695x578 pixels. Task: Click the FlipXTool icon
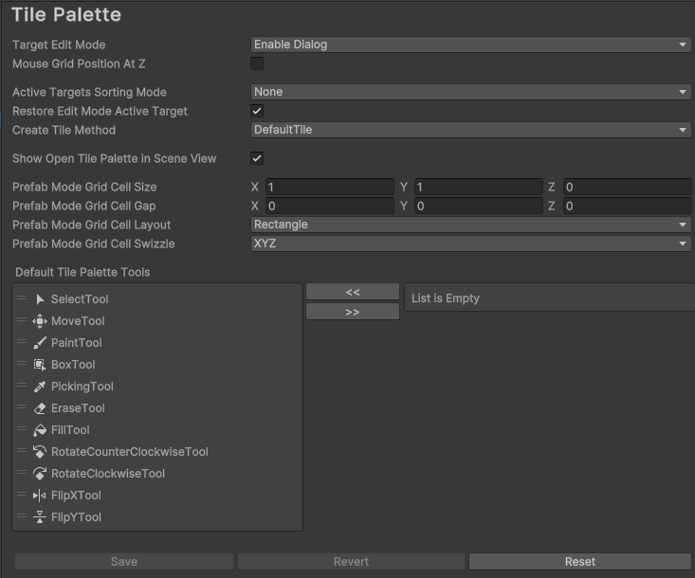(40, 496)
